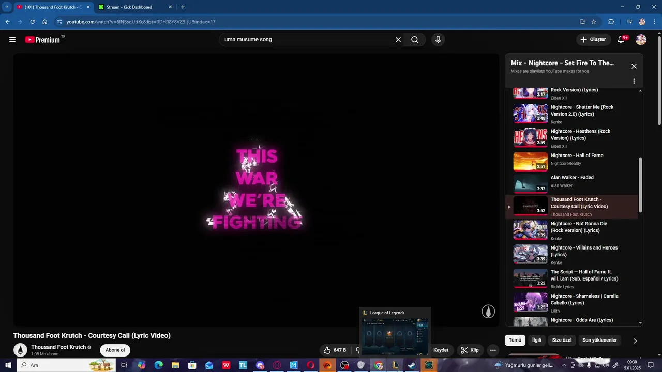This screenshot has width=662, height=372.
Task: Clear the search box with X icon
Action: tap(398, 40)
